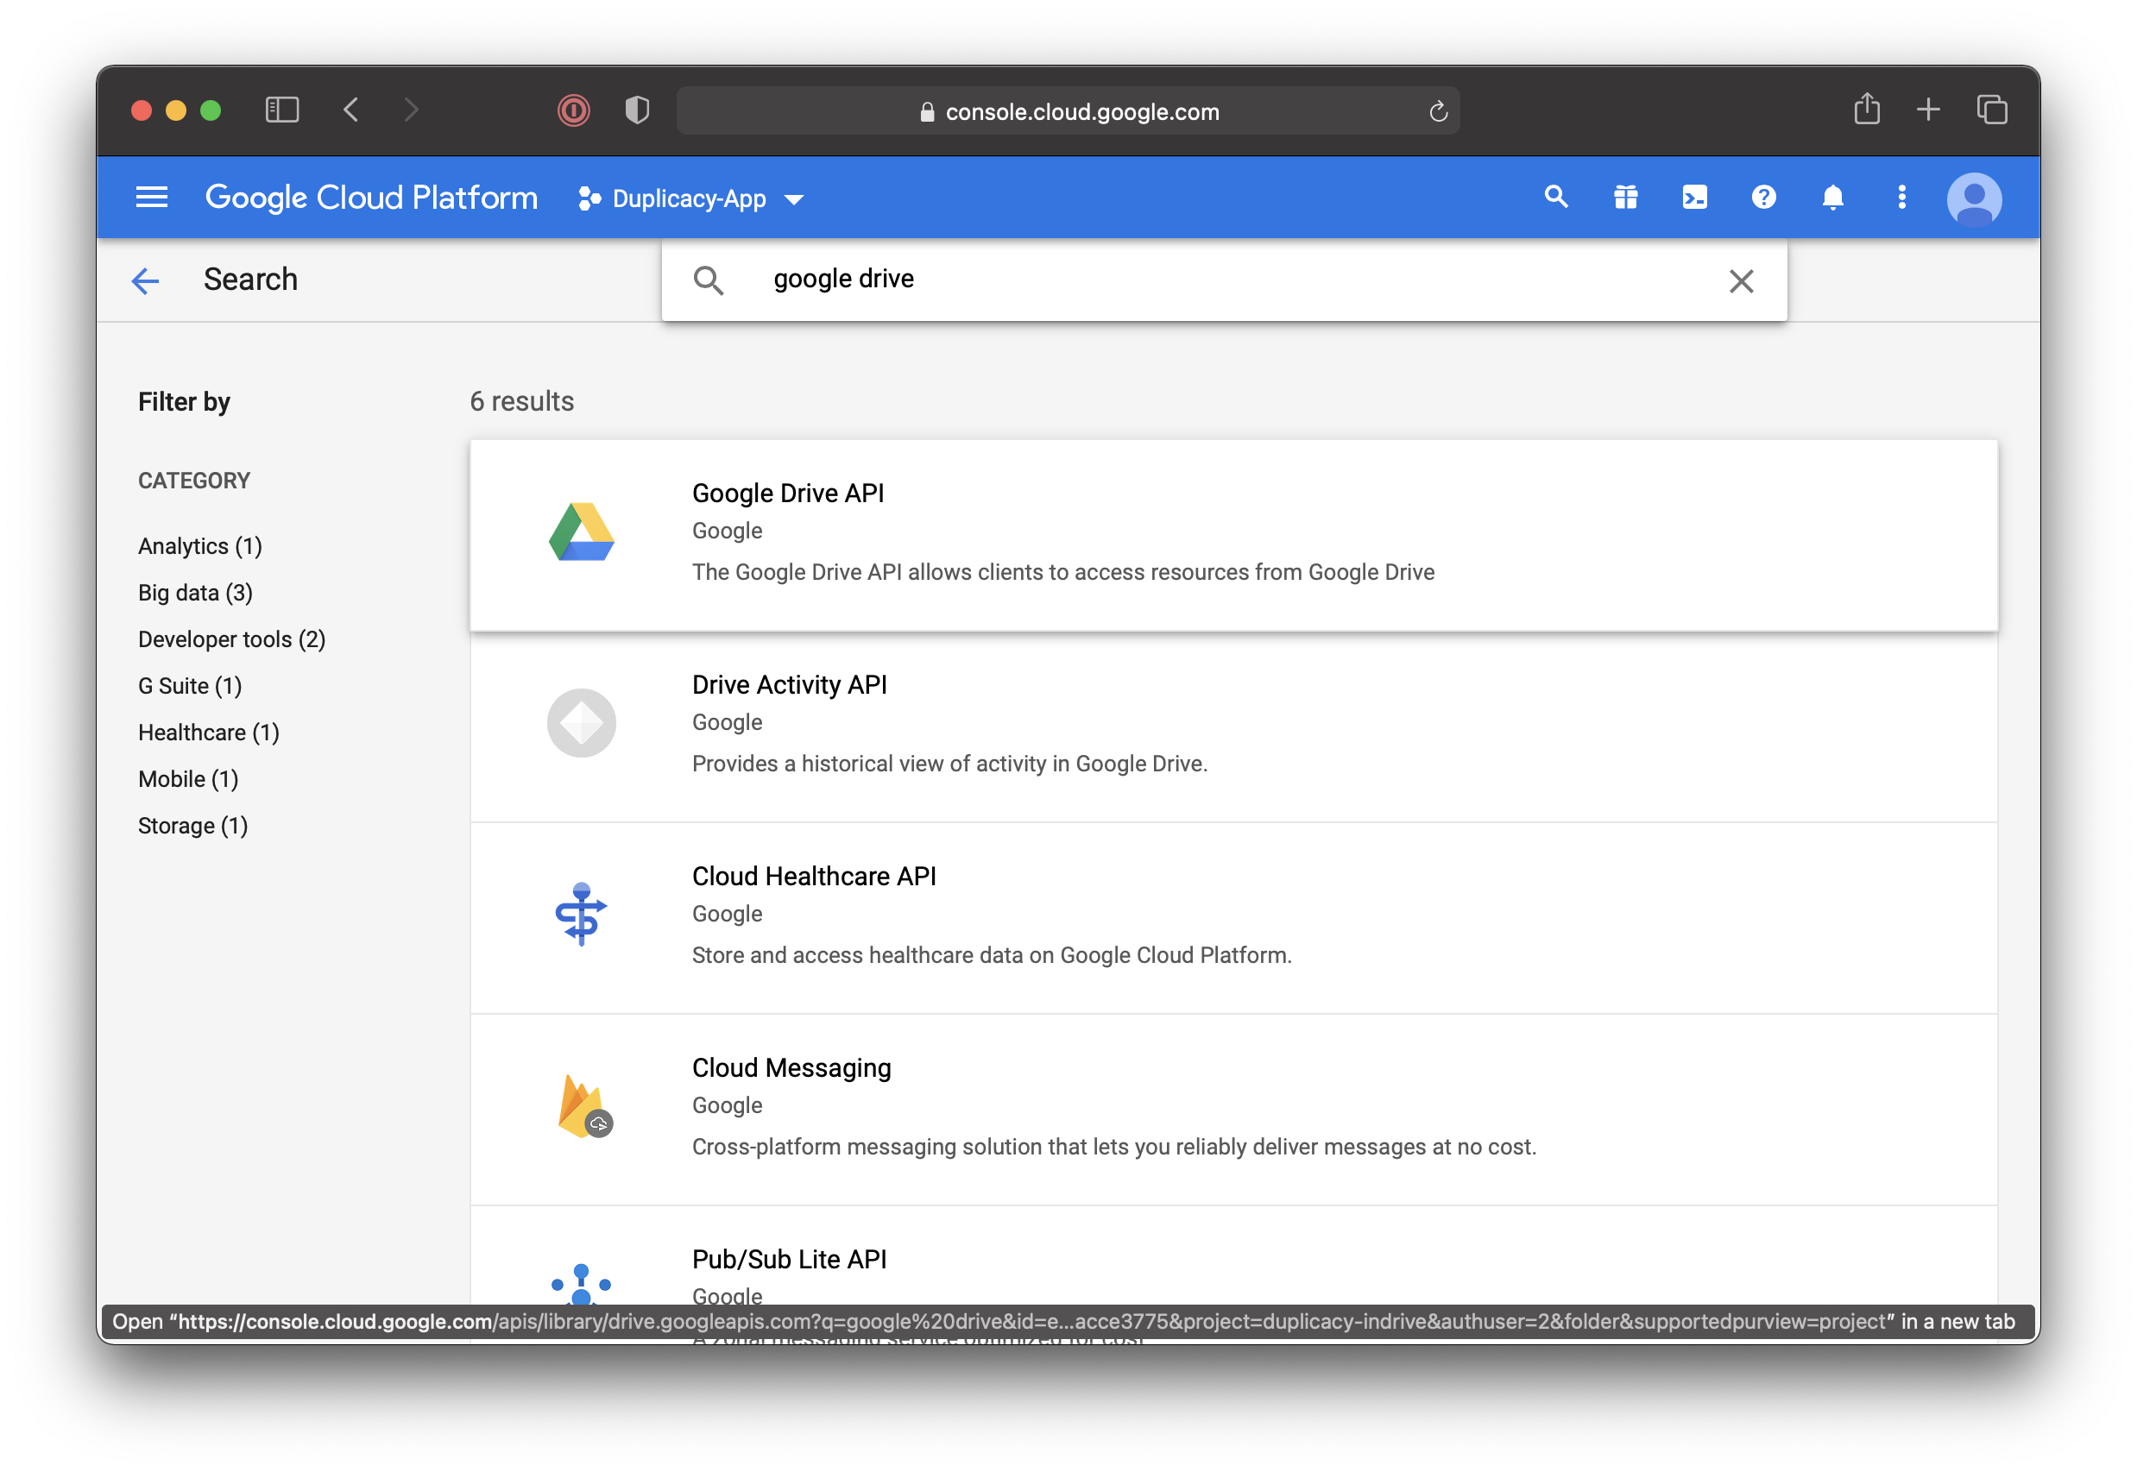Clear the search with the X
This screenshot has width=2137, height=1472.
1739,280
